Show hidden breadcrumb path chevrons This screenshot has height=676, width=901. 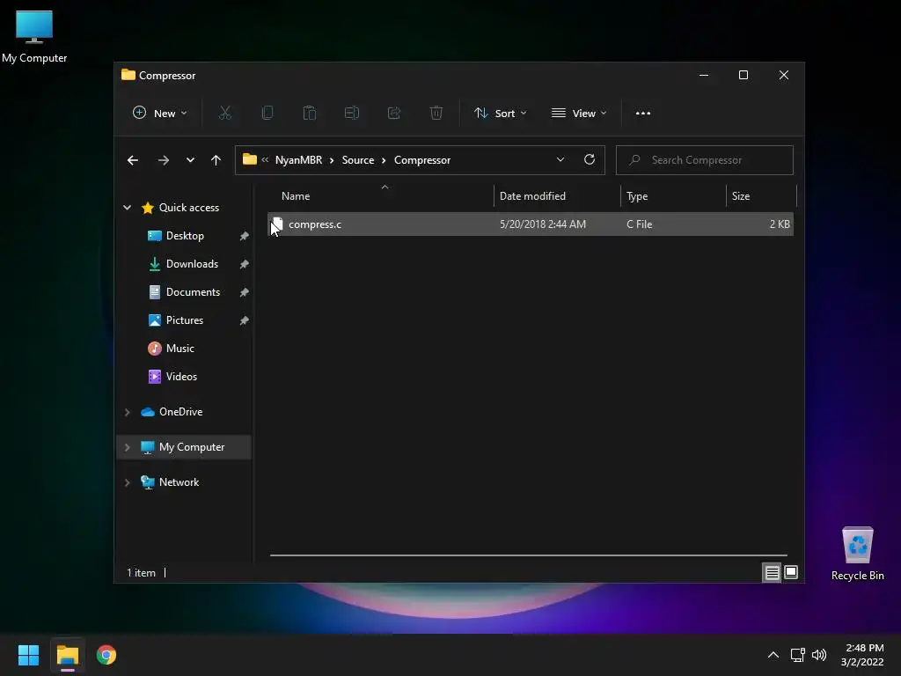[x=265, y=160]
